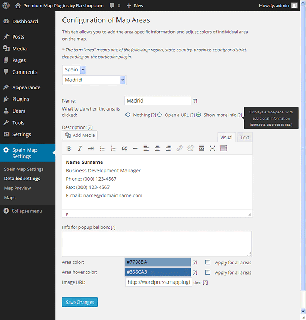
Task: Open the Spain map selection dropdown
Action: pyautogui.click(x=74, y=70)
